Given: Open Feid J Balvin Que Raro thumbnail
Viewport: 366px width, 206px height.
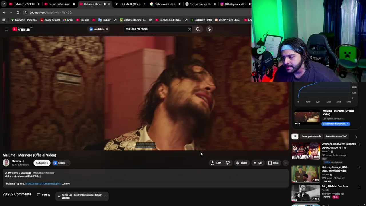Looking at the screenshot, I should tap(306, 193).
